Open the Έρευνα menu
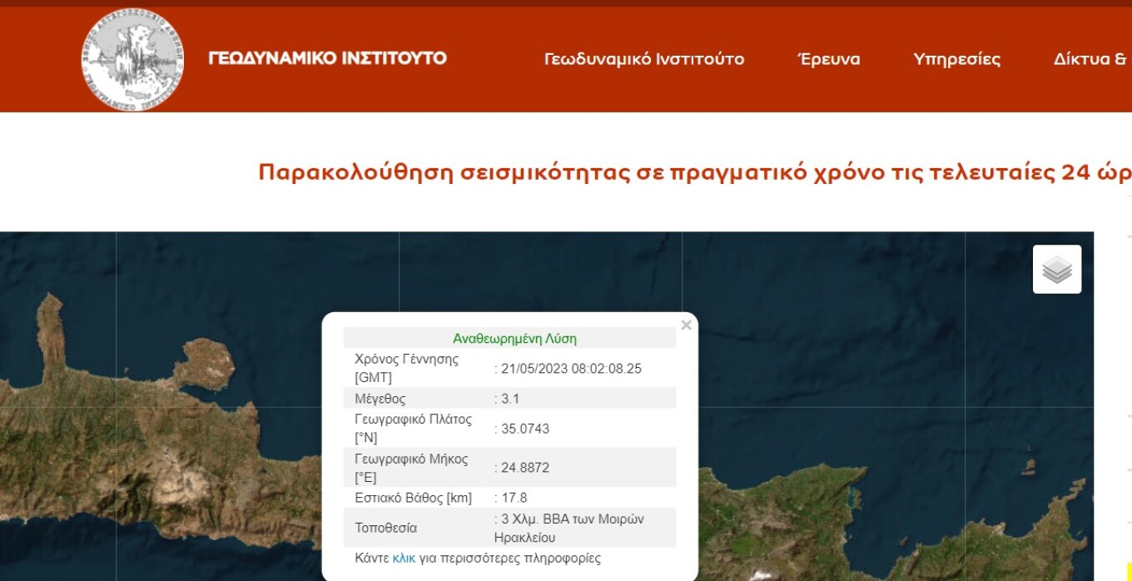The image size is (1132, 581). point(829,59)
